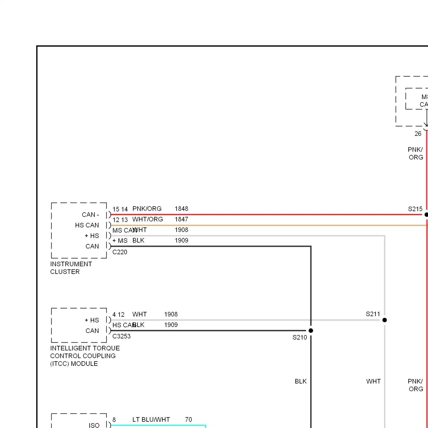Select the PNK/ORG wire label at circuit 1848

pos(147,209)
